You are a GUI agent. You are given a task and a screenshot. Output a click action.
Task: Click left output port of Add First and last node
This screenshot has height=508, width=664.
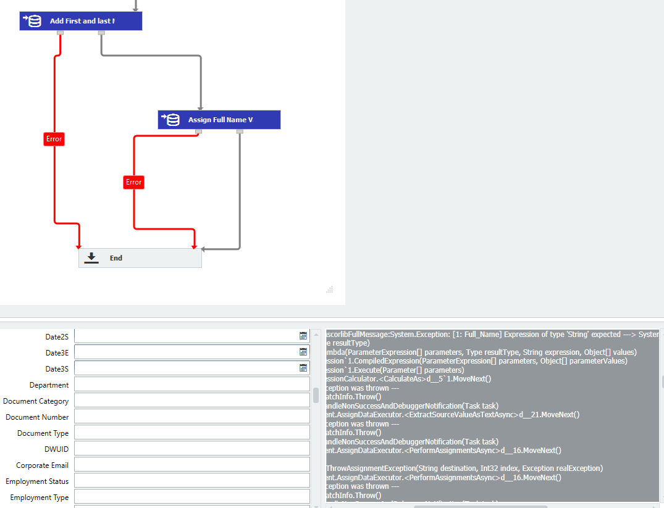[60, 33]
